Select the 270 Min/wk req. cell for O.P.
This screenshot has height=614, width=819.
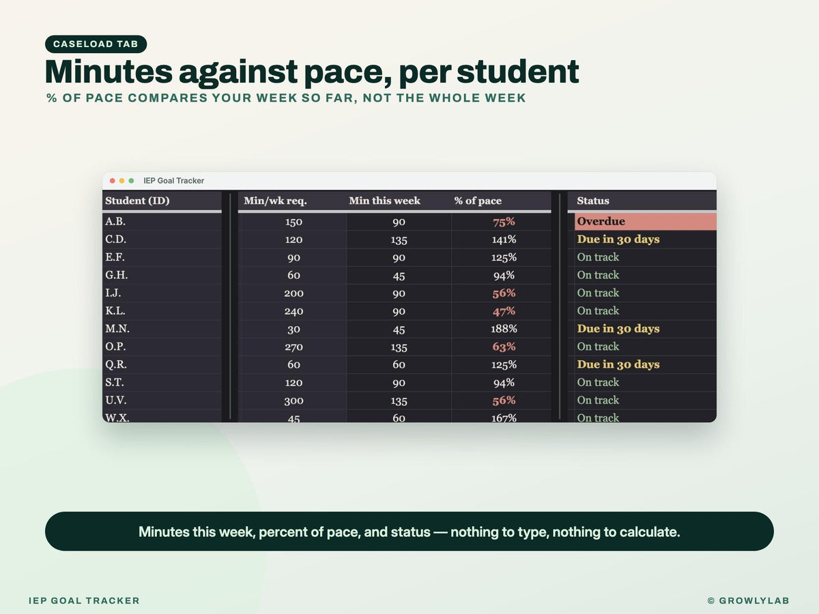(x=293, y=347)
